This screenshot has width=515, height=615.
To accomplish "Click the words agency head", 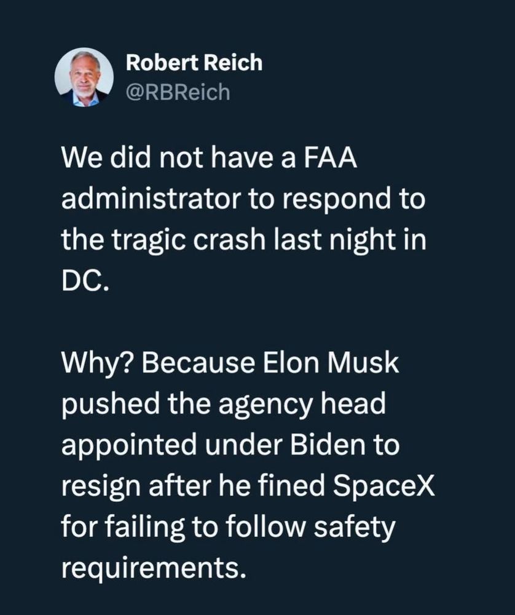I will click(x=302, y=405).
